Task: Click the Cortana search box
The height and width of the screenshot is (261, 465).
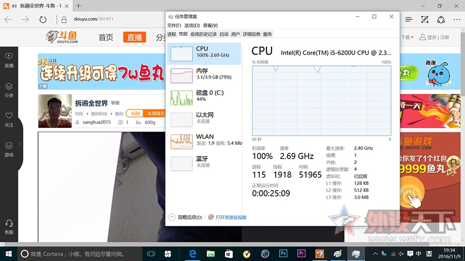Action: coord(79,254)
